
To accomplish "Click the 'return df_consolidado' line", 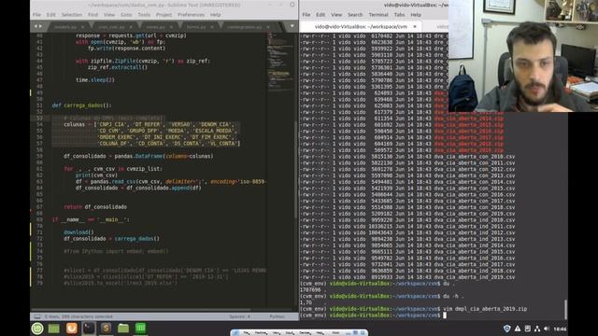I will [95, 207].
